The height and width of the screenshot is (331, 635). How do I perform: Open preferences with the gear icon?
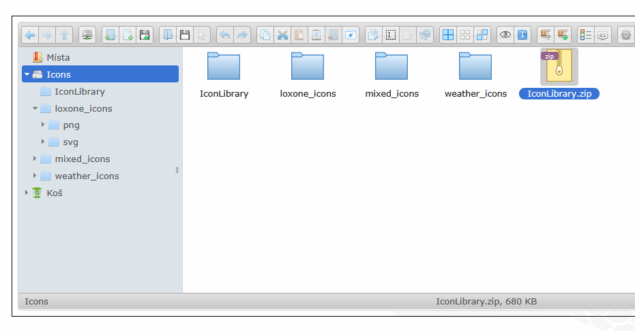[625, 35]
